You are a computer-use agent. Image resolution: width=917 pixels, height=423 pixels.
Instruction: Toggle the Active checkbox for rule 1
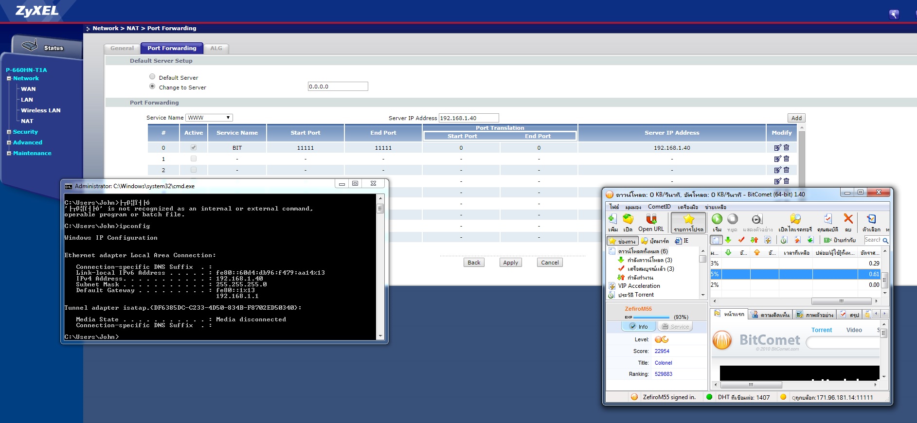(194, 159)
